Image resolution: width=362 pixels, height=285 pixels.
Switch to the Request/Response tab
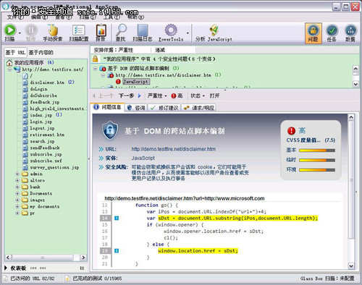coord(199,108)
